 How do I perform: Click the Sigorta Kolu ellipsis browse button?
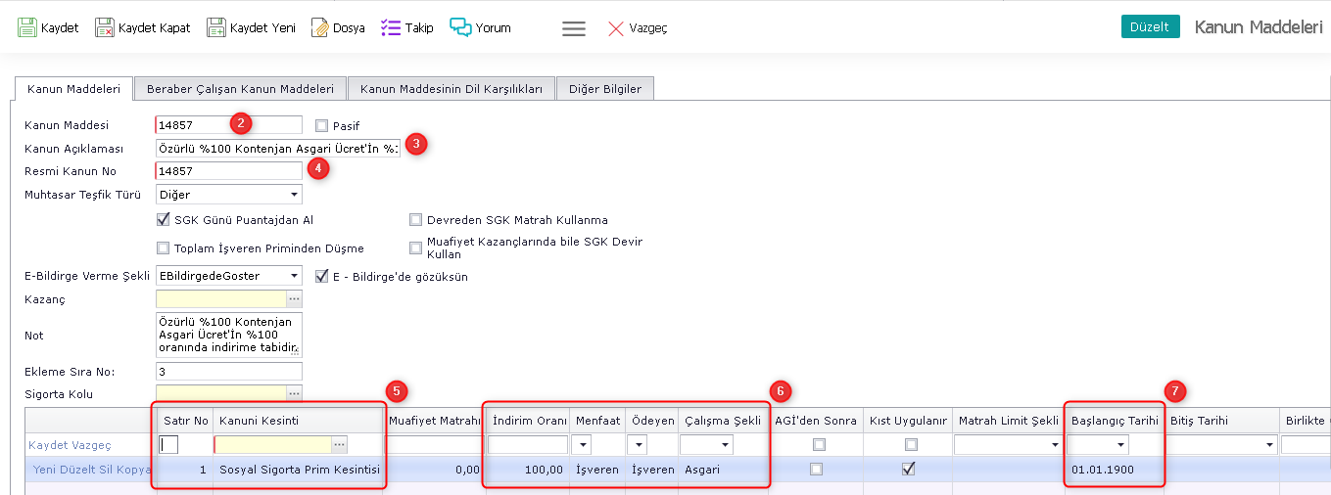(x=294, y=393)
